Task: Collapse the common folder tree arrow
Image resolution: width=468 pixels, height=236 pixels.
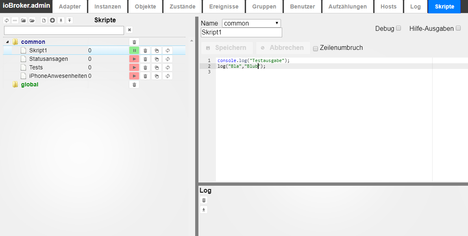Action: [x=7, y=42]
